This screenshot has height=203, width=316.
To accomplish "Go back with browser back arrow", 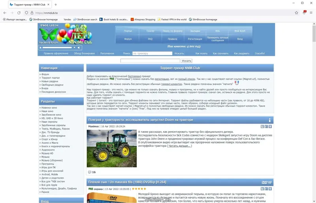I will (x=5, y=13).
